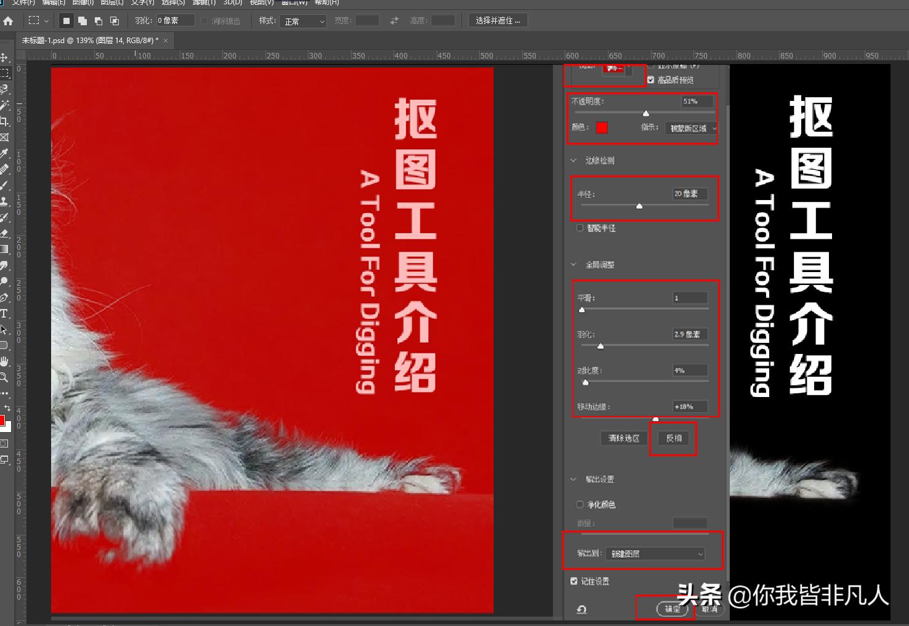909x626 pixels.
Task: Select the Lasso tool
Action: [x=5, y=87]
